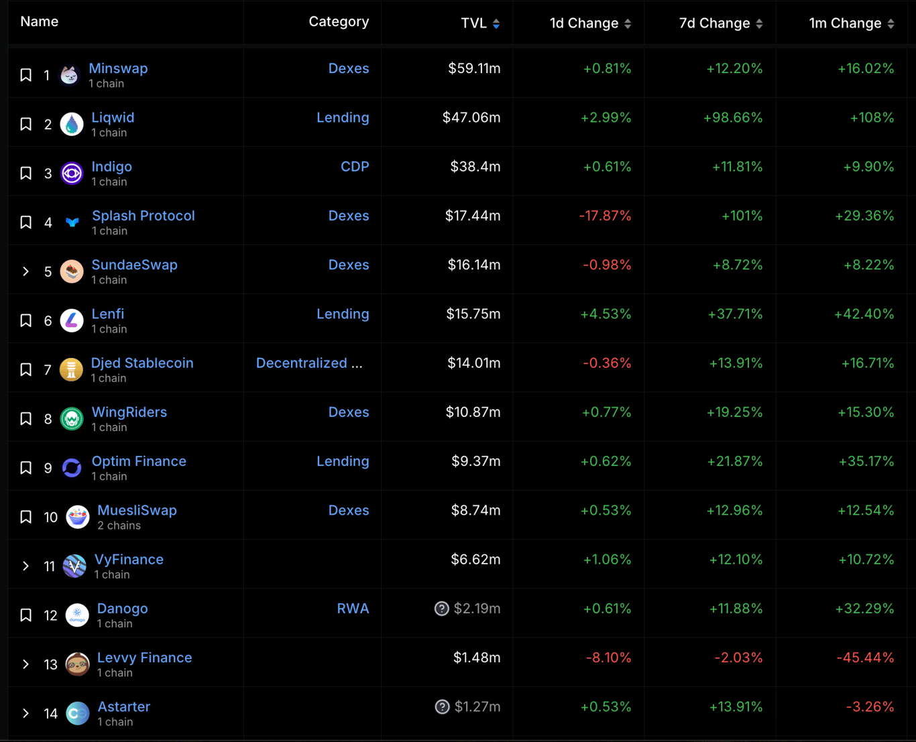Open Lending category from Liqwid row
Image resolution: width=916 pixels, height=742 pixels.
tap(343, 117)
